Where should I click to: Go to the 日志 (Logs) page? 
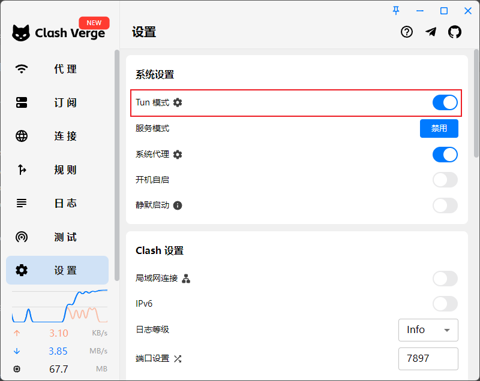(57, 203)
